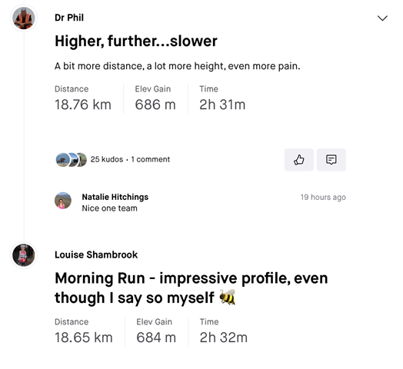
Task: Click Natalie Hitchings' commenter avatar
Action: pos(63,201)
